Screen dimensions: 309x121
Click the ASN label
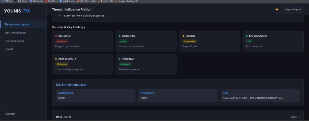(226, 93)
